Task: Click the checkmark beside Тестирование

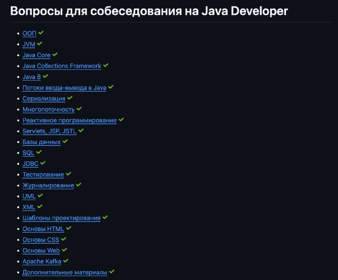Action: [68, 174]
